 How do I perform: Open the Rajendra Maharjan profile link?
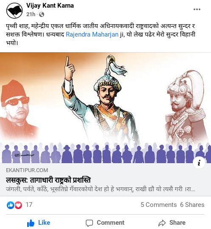tap(92, 34)
